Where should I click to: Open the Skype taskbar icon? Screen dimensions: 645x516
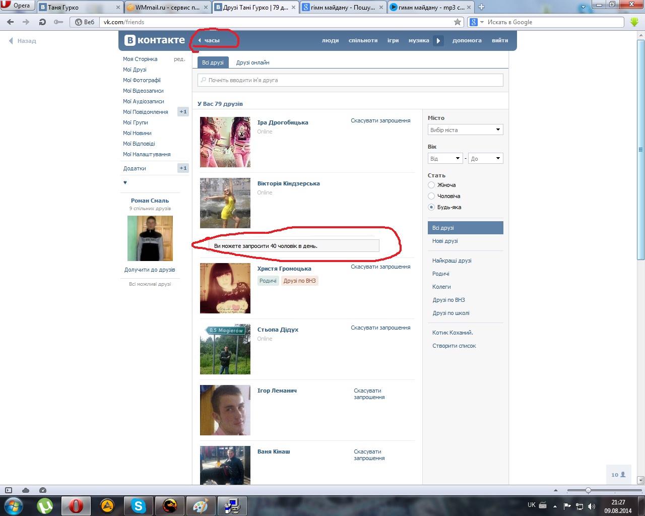tap(138, 506)
